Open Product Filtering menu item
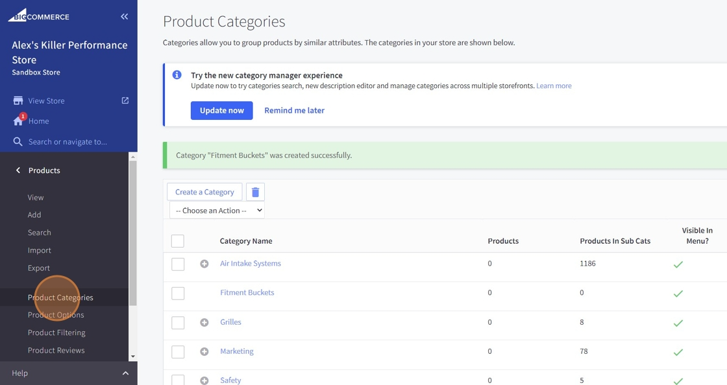The width and height of the screenshot is (727, 385). (56, 332)
